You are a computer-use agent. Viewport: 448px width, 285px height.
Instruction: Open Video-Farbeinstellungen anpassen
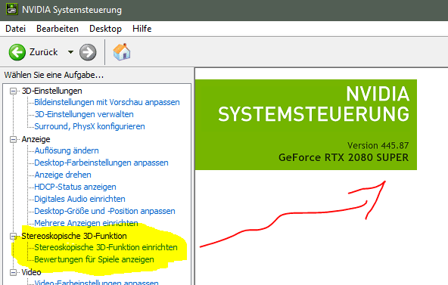[x=96, y=282]
